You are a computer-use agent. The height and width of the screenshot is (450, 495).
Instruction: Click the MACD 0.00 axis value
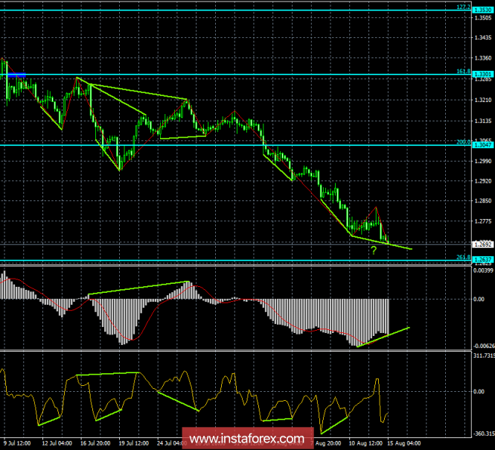tap(480, 300)
